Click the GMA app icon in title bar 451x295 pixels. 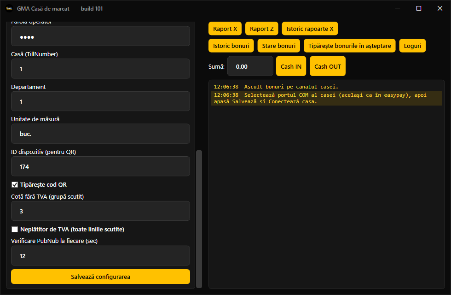point(9,8)
